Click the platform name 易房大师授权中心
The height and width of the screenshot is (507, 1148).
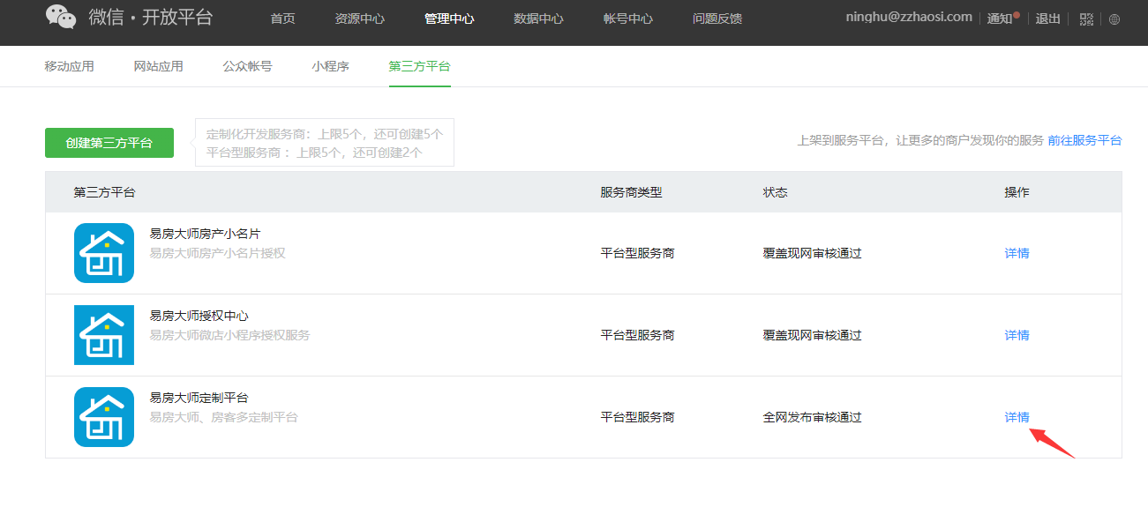coord(199,316)
